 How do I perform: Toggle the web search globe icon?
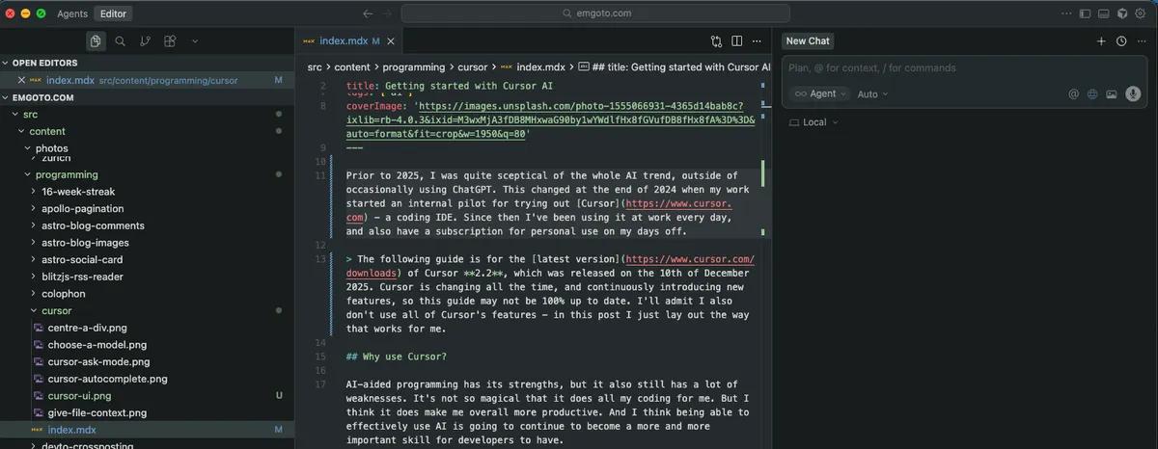coord(1092,94)
